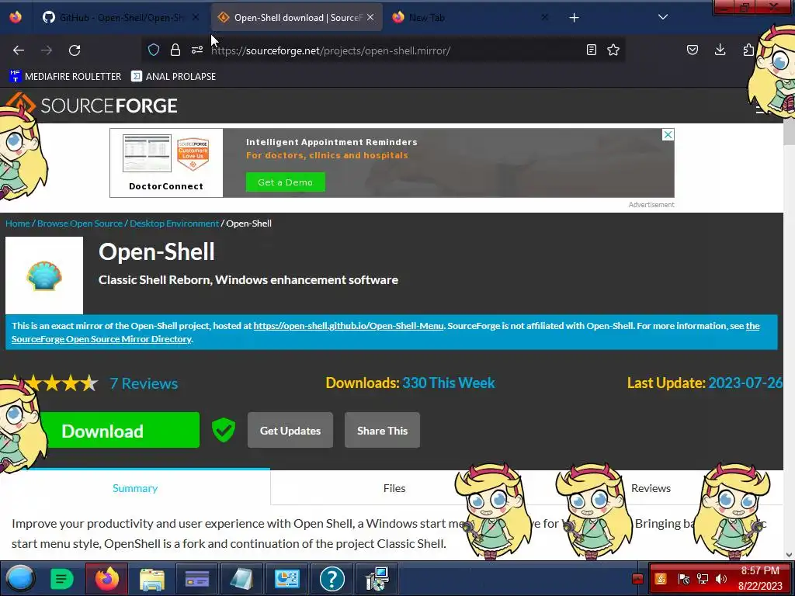This screenshot has height=596, width=795.
Task: Open the taskbar clock showing 8:57 PM
Action: point(760,578)
